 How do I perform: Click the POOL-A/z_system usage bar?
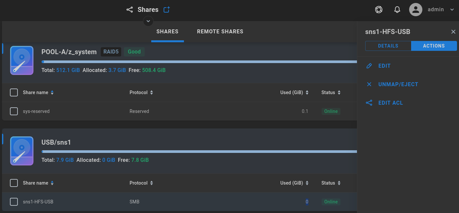click(x=199, y=62)
